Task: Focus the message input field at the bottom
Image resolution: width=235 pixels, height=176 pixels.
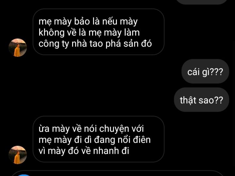Action: click(117, 173)
